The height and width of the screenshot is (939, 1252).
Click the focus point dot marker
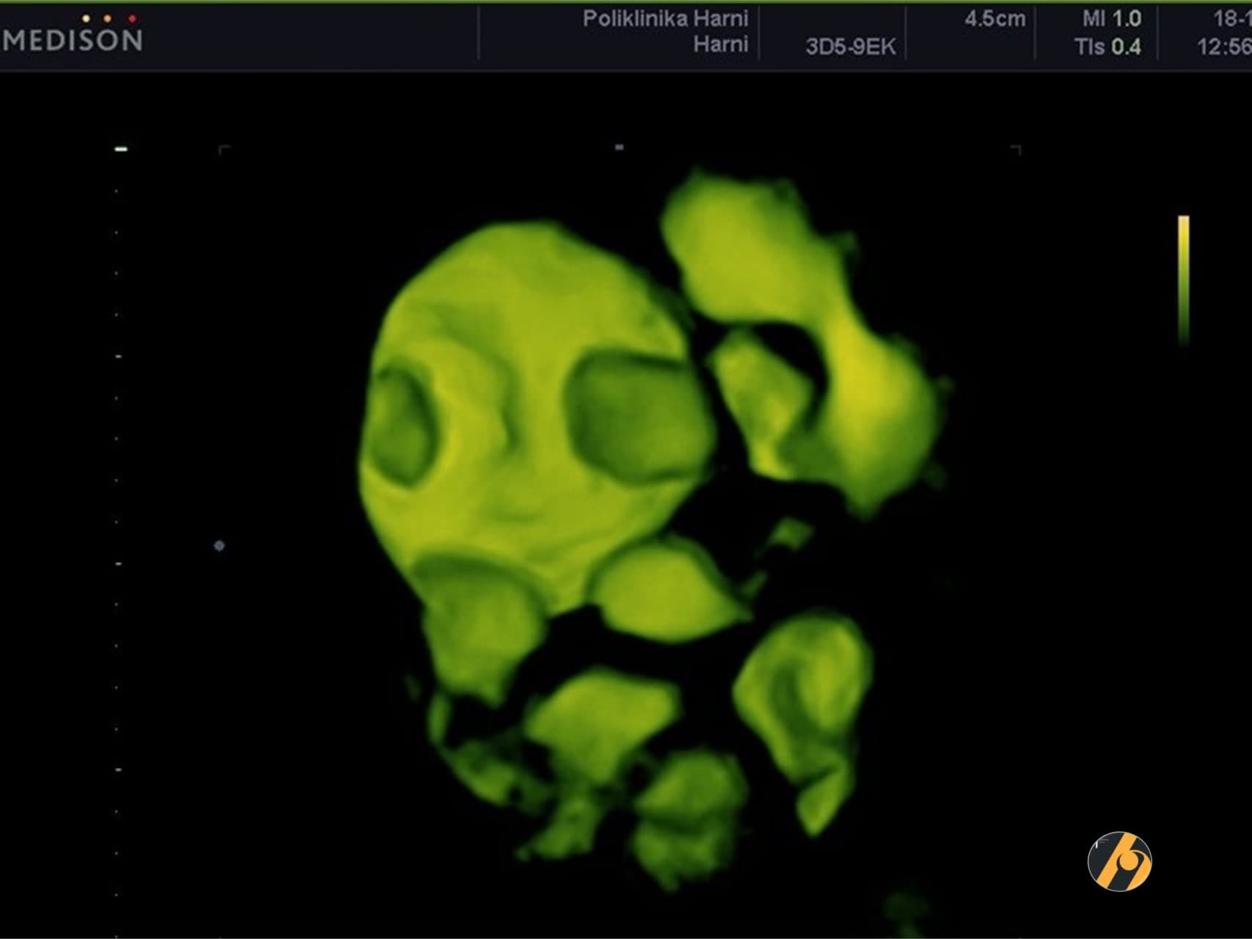pos(219,546)
